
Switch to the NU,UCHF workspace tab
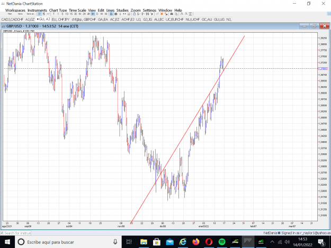pyautogui.click(x=193, y=20)
